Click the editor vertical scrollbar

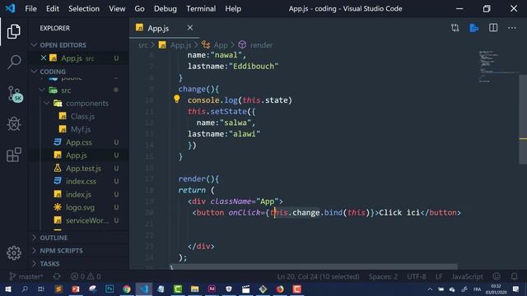(523, 119)
